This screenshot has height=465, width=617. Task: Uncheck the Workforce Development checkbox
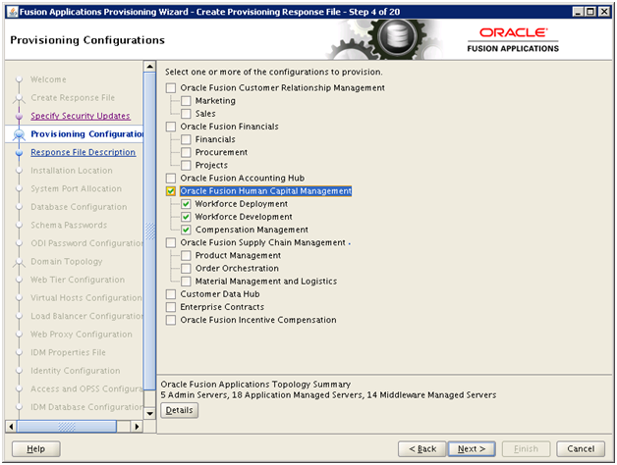(186, 217)
